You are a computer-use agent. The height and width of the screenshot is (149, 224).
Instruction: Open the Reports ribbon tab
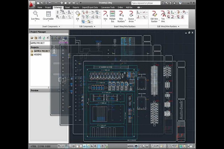[x=76, y=7]
